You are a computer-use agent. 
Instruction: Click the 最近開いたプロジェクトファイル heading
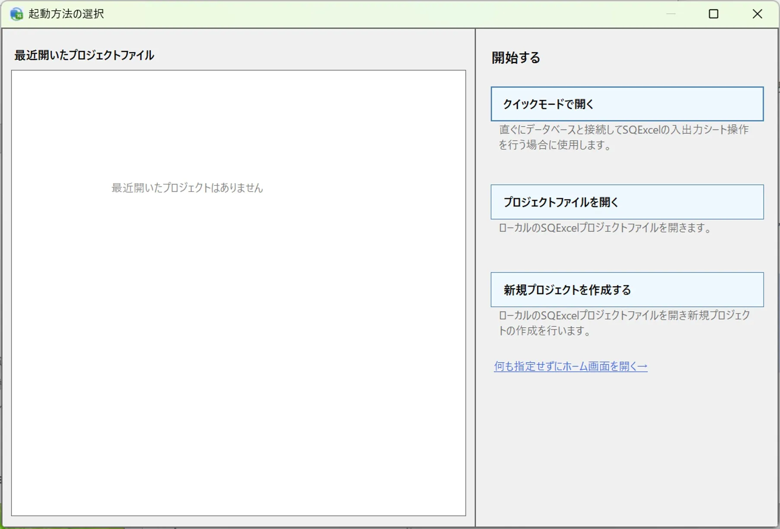coord(84,55)
